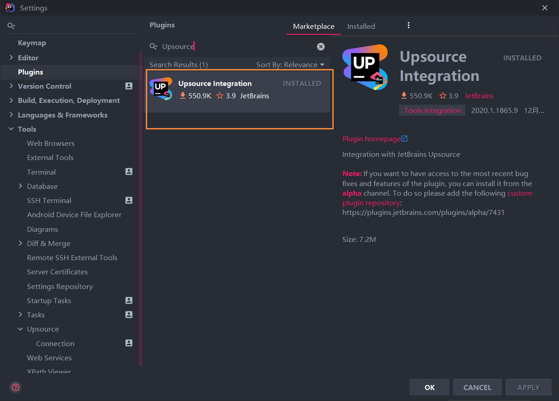Open the Sort By: Relevance dropdown
Viewport: 559px width, 401px height.
click(290, 65)
